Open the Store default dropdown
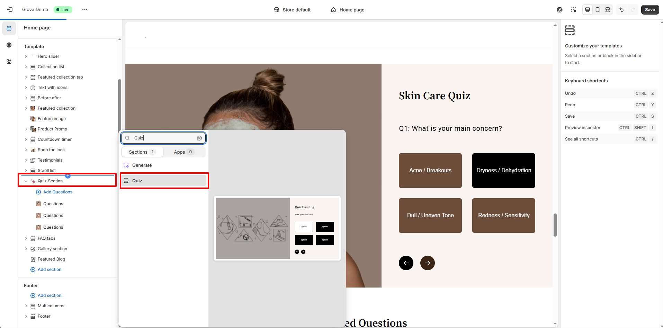 click(292, 10)
